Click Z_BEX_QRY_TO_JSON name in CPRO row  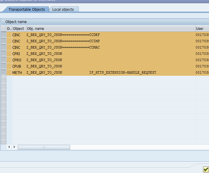coord(44,60)
